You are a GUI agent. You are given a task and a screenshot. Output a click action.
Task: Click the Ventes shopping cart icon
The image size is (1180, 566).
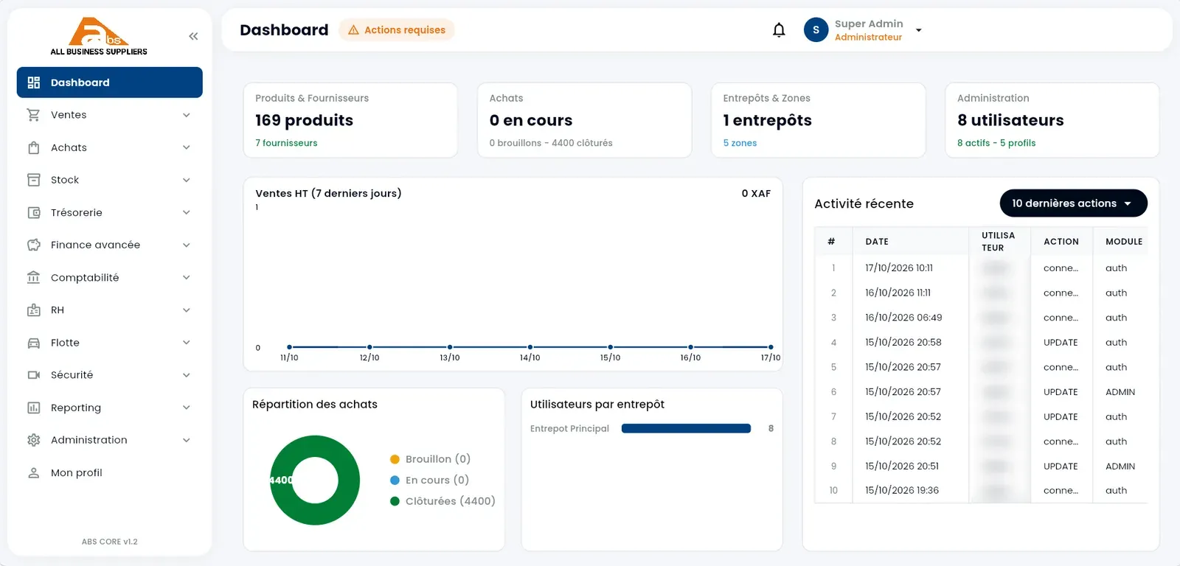point(33,115)
